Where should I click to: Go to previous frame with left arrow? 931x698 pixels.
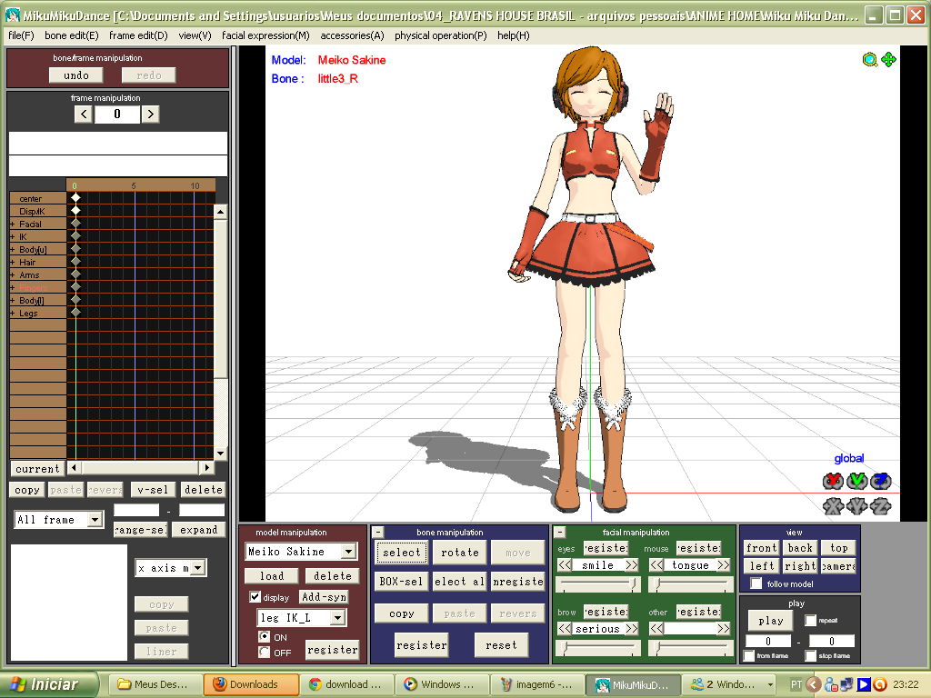pos(84,114)
